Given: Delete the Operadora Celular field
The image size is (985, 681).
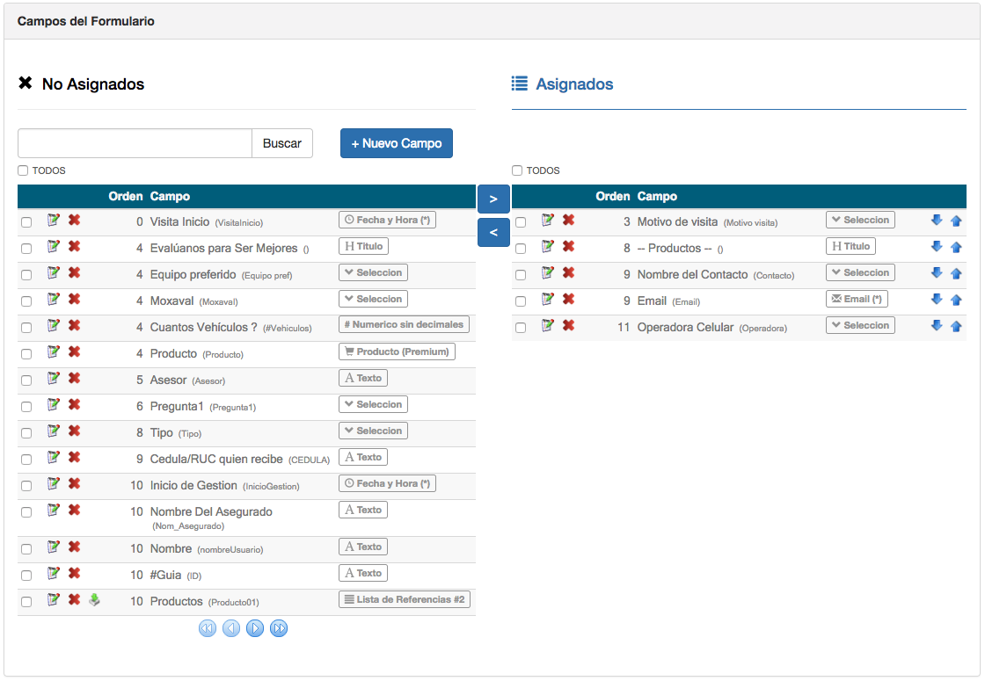Looking at the screenshot, I should point(568,325).
